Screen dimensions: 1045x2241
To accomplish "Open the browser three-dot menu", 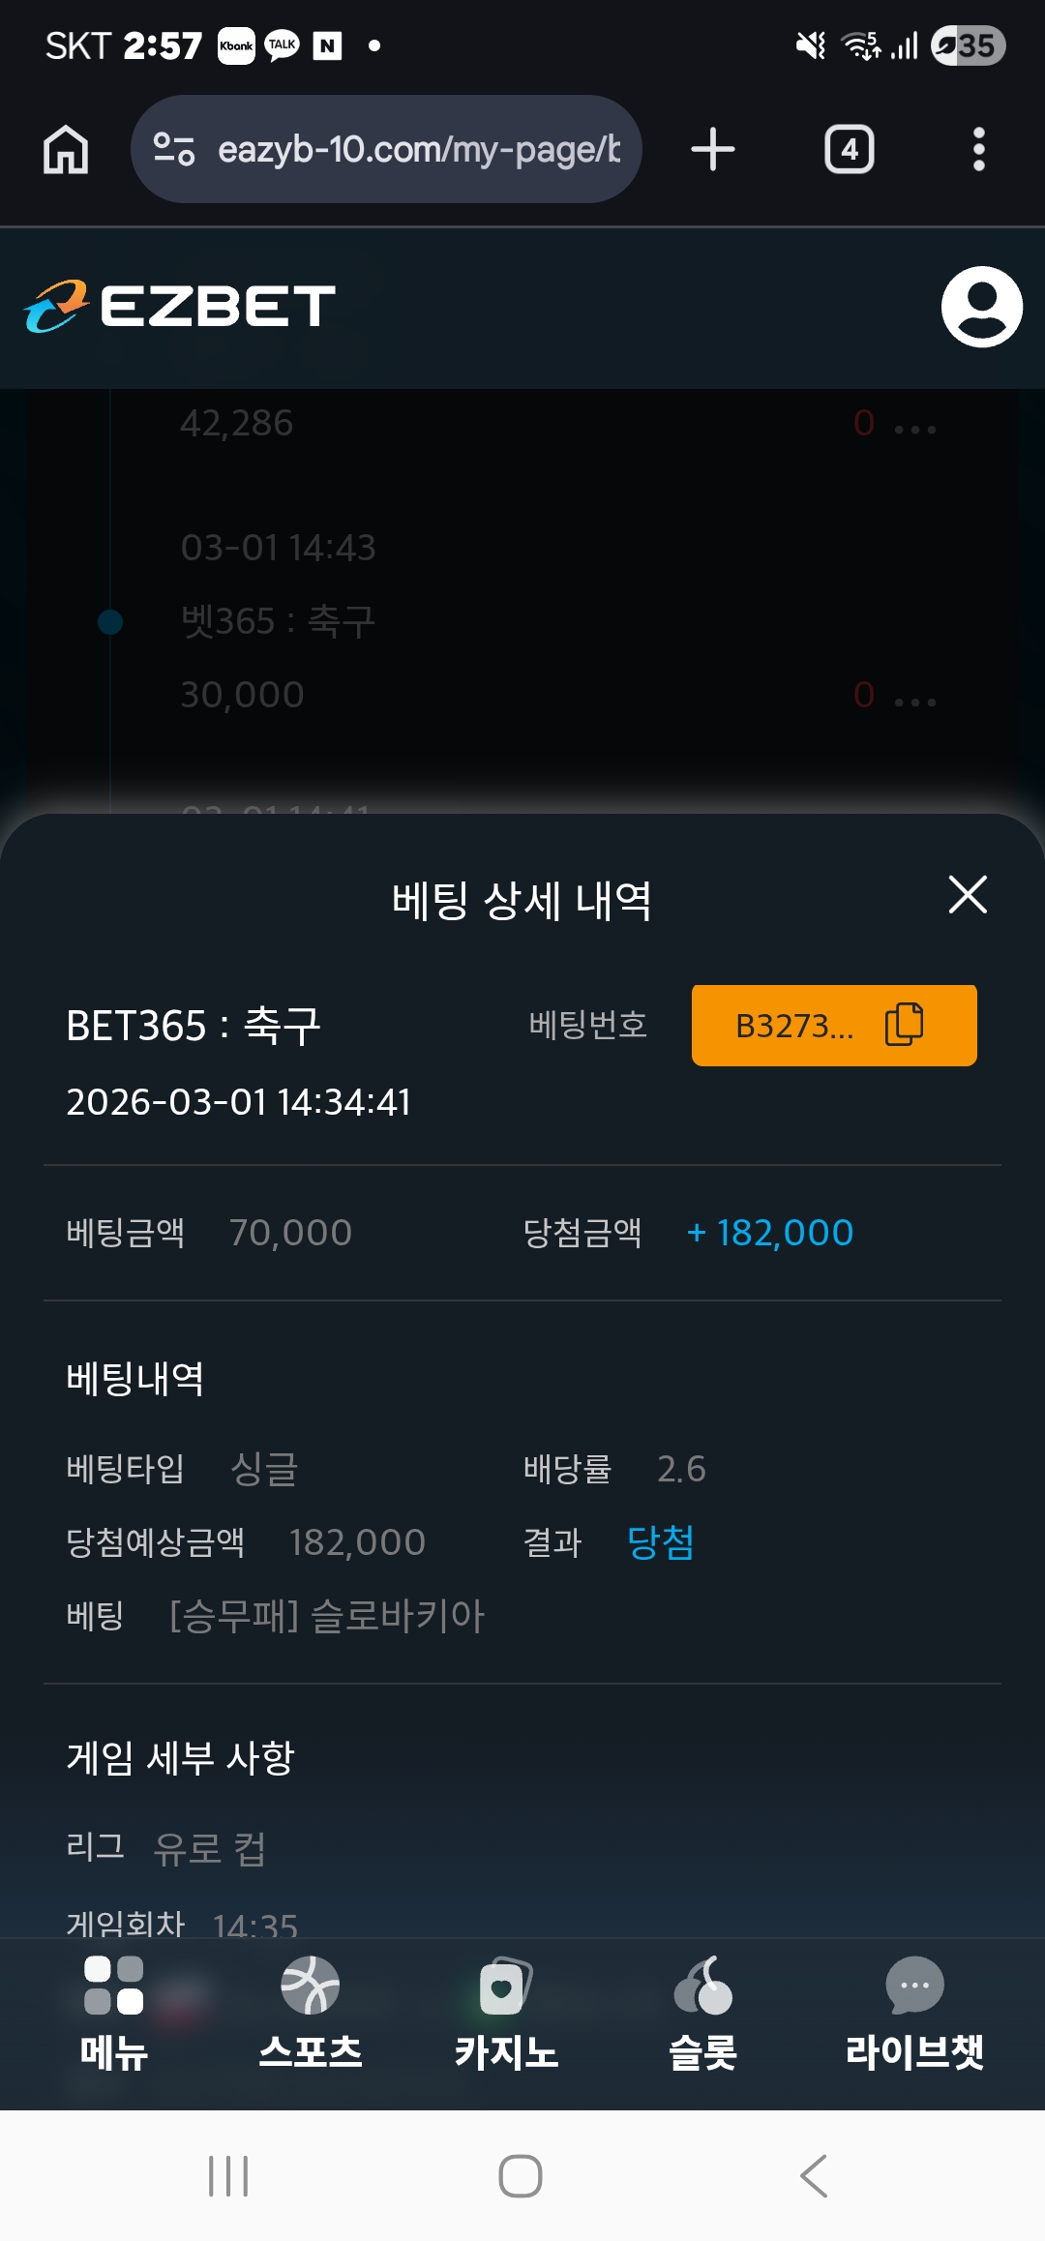I will (978, 150).
